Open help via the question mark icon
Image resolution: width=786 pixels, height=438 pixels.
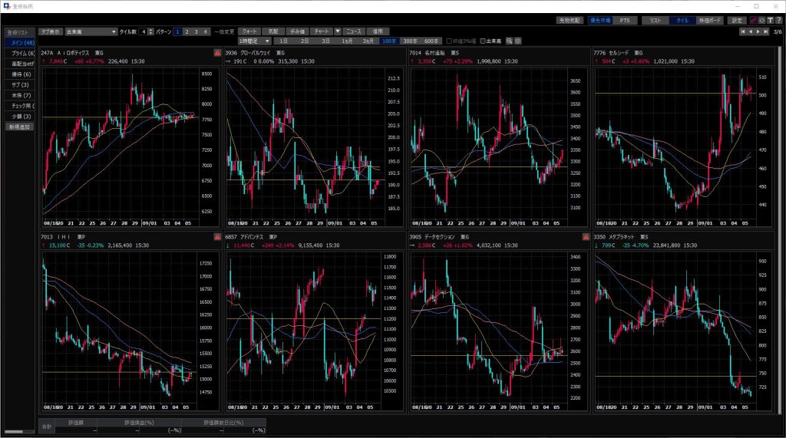coord(778,20)
